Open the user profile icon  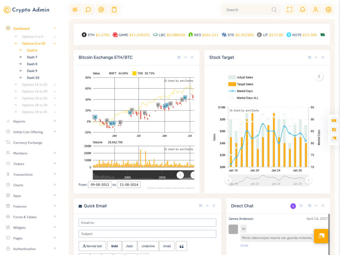tap(315, 10)
